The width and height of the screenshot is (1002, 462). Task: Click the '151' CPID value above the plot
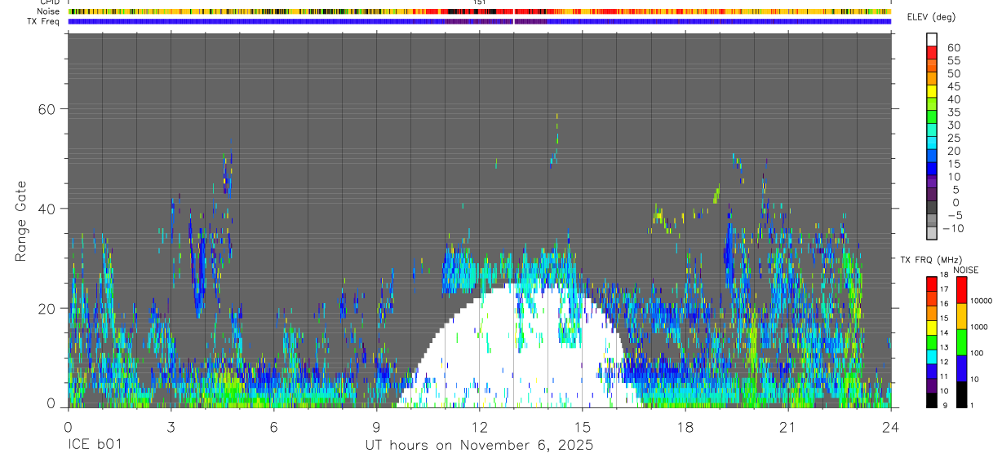(x=480, y=3)
